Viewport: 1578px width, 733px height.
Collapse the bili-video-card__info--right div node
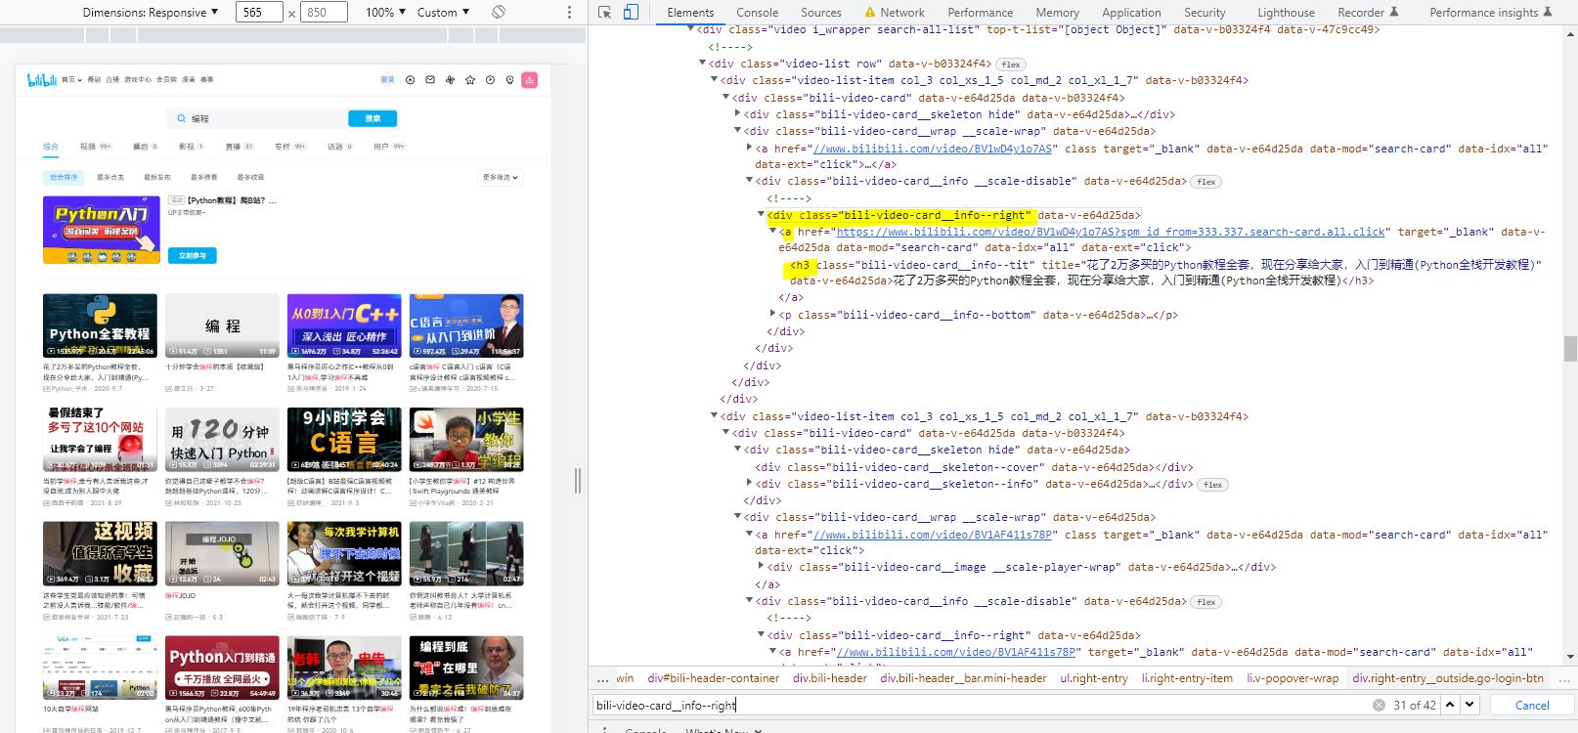click(761, 214)
